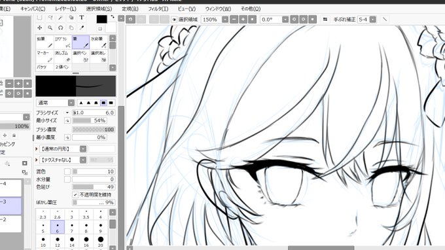The width and height of the screenshot is (445, 250).
Task: Select the lasso selection tool
Action: [50, 18]
